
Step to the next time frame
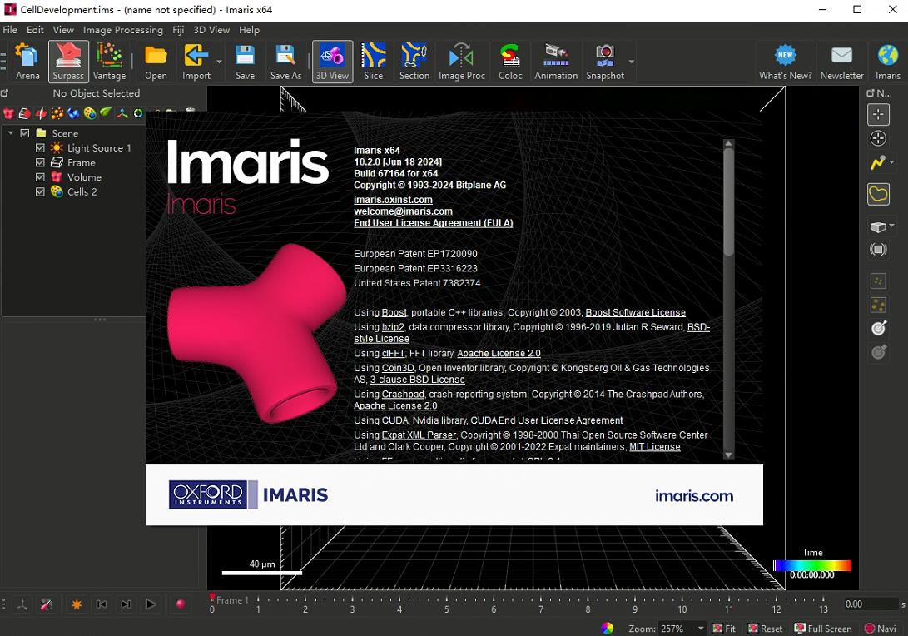point(126,604)
